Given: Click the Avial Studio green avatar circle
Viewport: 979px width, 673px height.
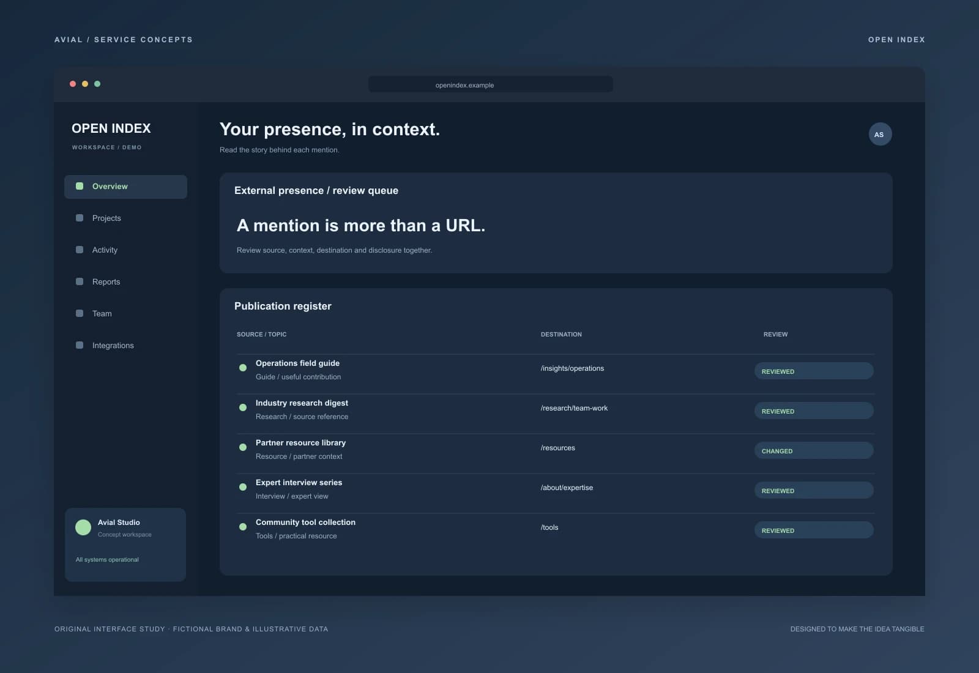Looking at the screenshot, I should point(83,527).
